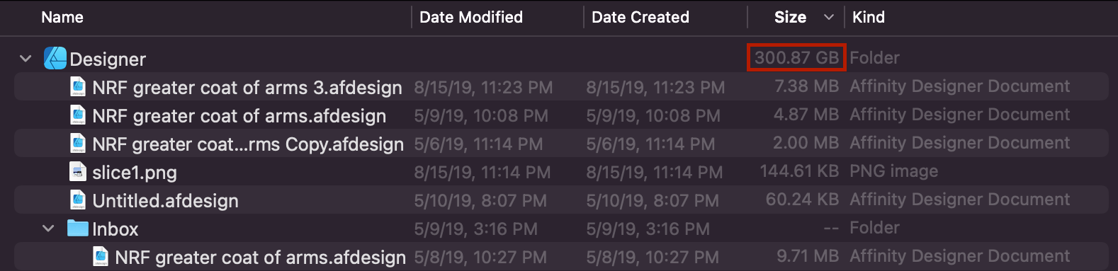Sort by the Name column header
Screen dimensions: 1118x271
tap(62, 17)
